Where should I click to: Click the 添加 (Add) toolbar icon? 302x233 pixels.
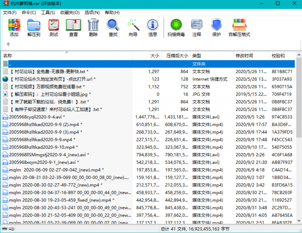click(14, 27)
